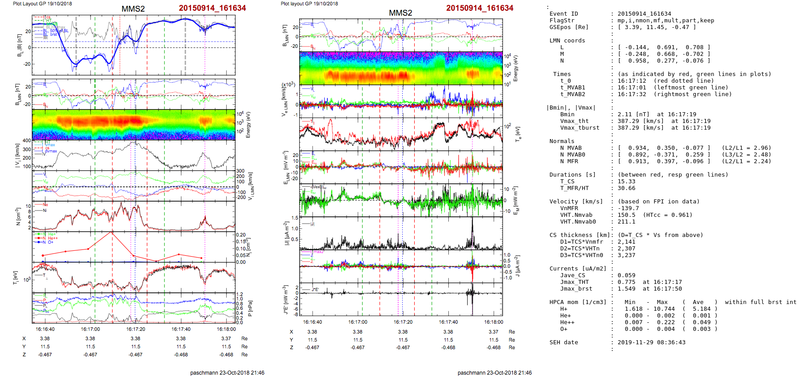Image resolution: width=808 pixels, height=376 pixels.
Task: Select SEH date '2019-11-29 08:36:43'
Action: coord(652,342)
